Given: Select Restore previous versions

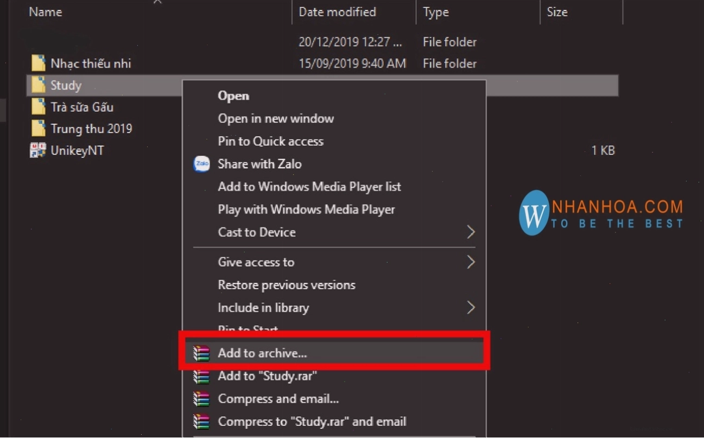Looking at the screenshot, I should click(287, 285).
